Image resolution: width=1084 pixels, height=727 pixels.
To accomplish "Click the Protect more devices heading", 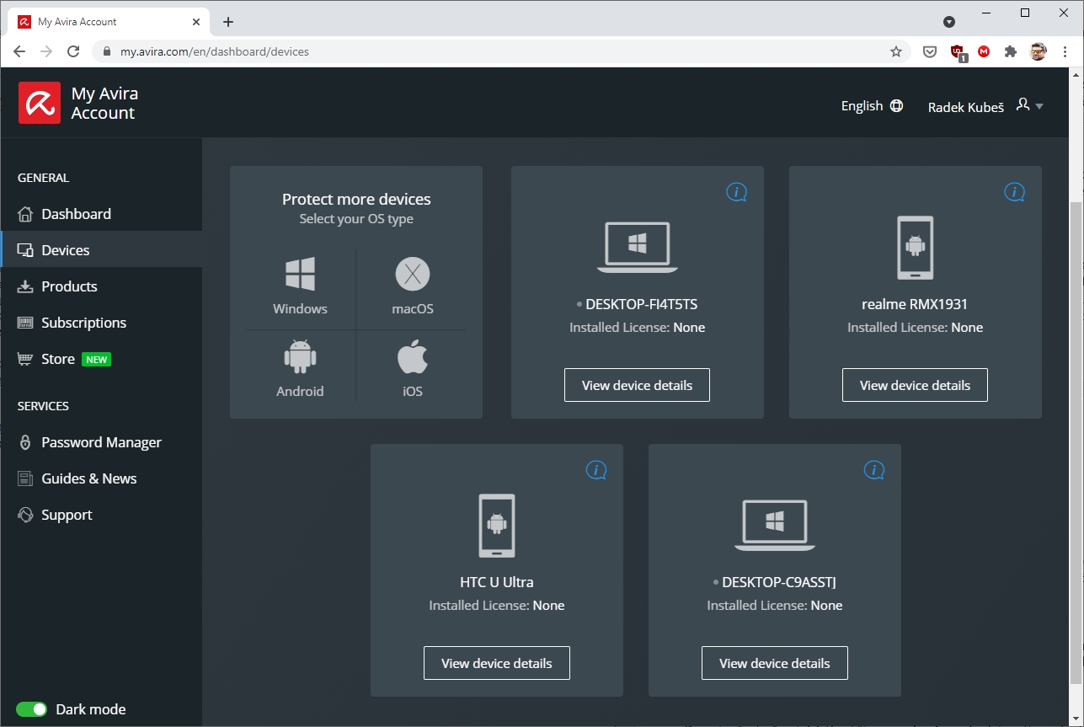I will [356, 200].
